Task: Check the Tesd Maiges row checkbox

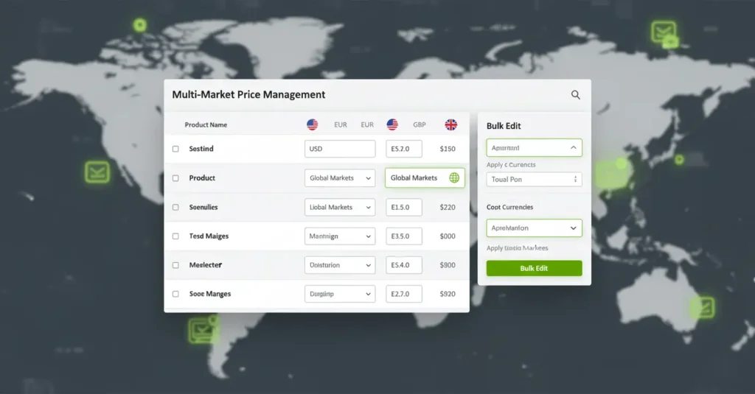Action: coord(175,236)
